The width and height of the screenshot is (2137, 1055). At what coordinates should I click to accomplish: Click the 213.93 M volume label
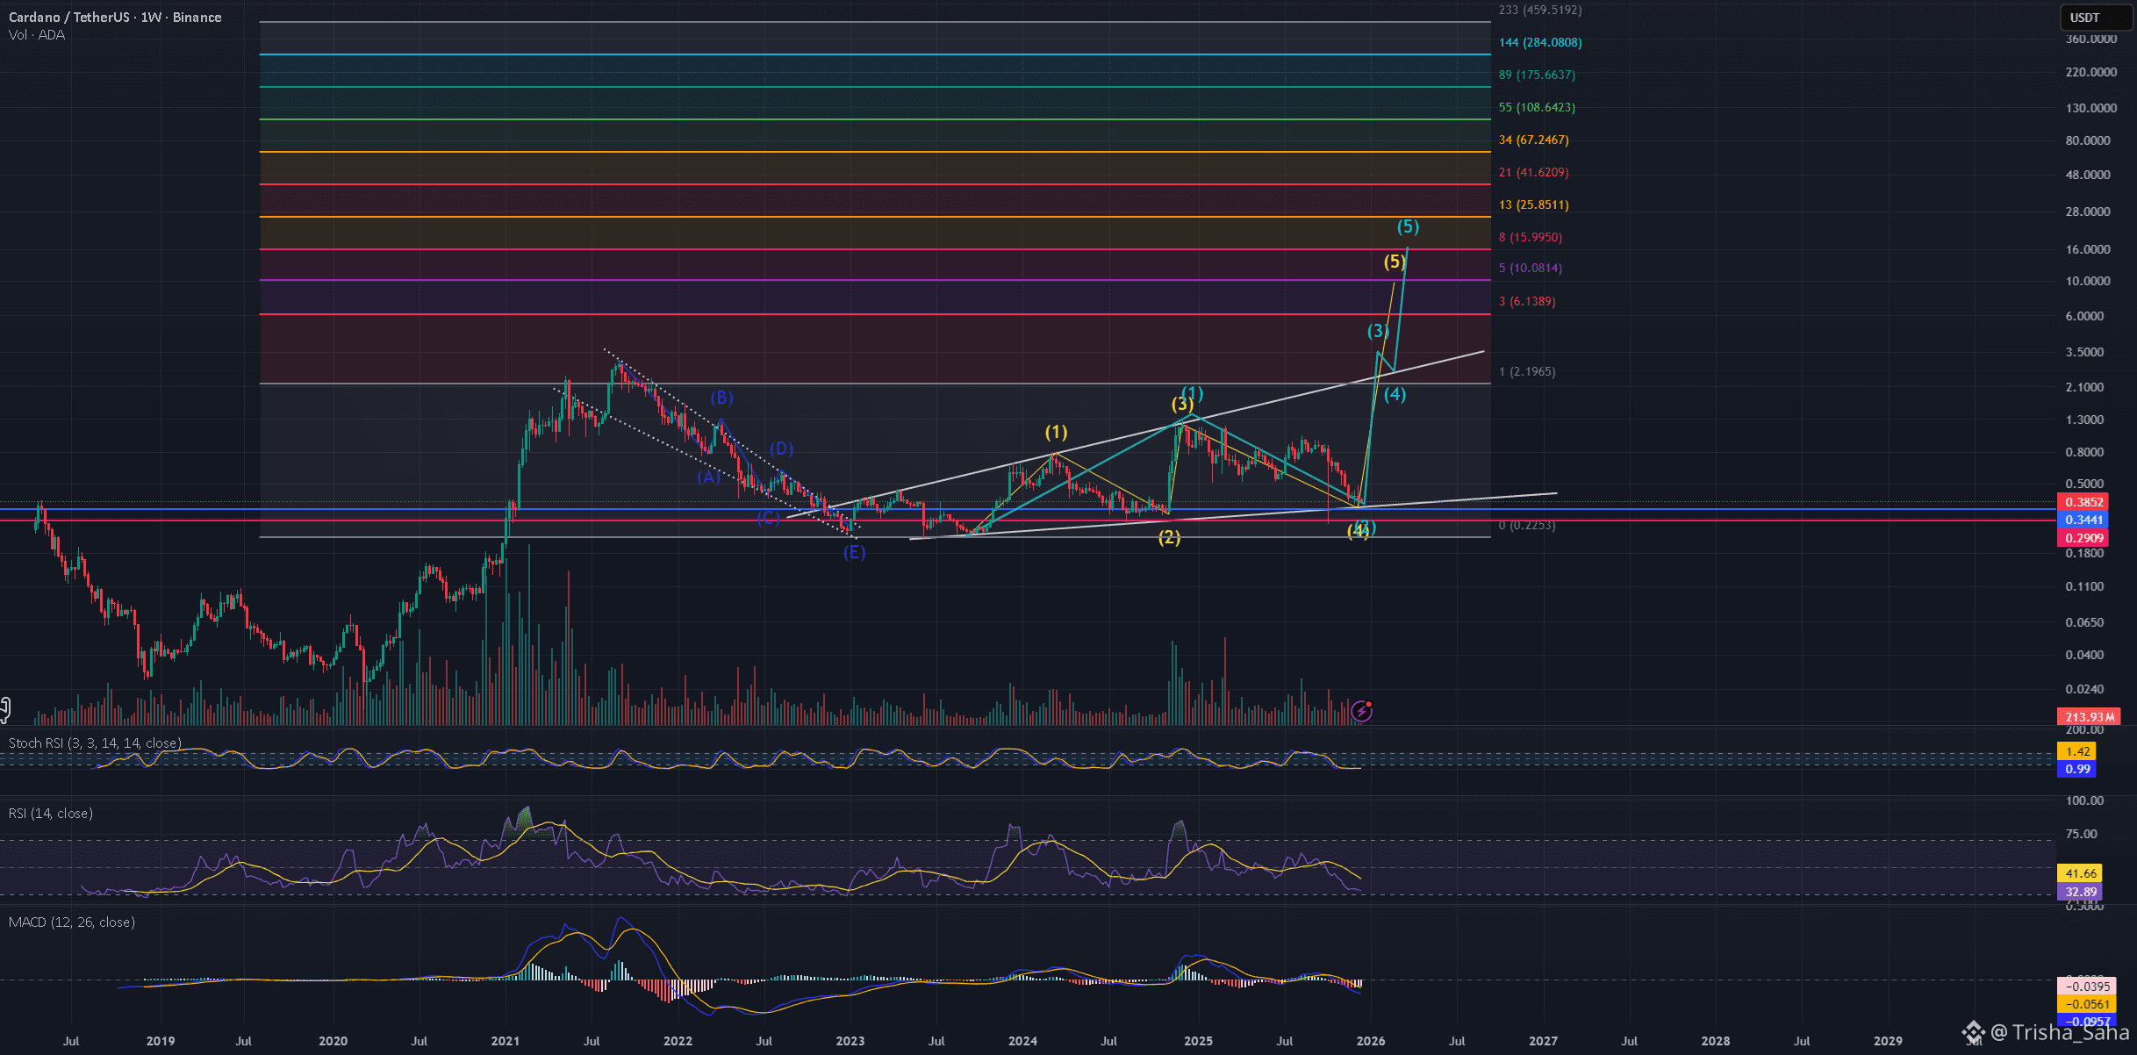coord(2088,717)
